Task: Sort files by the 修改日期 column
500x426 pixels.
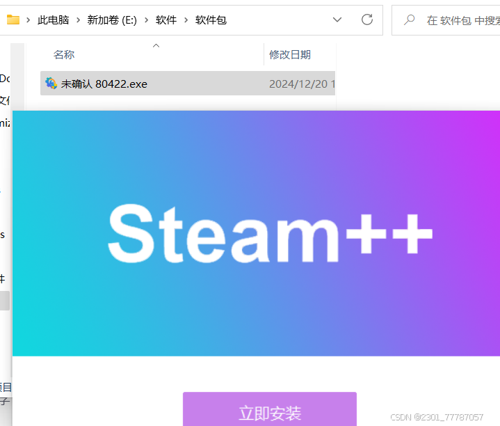Action: [290, 54]
